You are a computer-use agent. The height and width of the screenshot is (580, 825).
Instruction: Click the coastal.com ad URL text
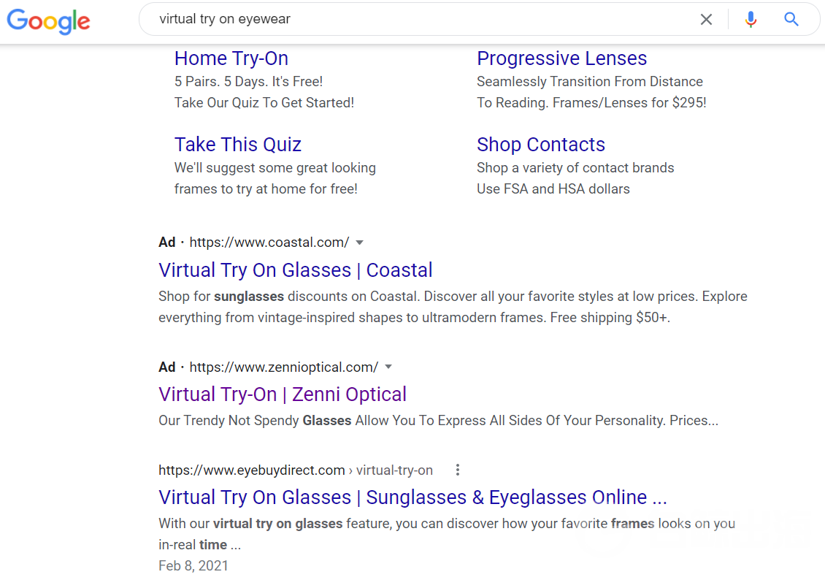[x=269, y=243]
